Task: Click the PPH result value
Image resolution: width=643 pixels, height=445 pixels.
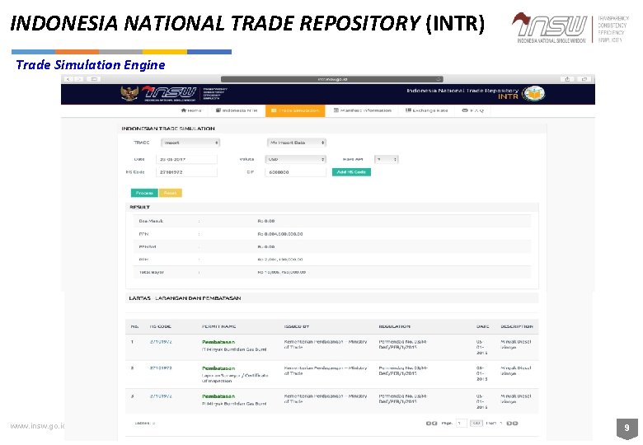Action: 280,260
